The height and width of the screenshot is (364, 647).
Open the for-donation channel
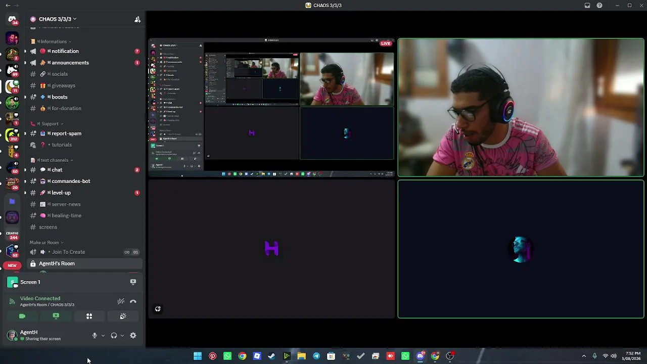(84, 108)
